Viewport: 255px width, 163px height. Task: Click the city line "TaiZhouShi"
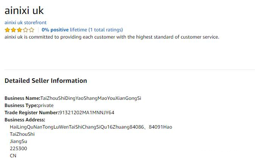coord(22,134)
